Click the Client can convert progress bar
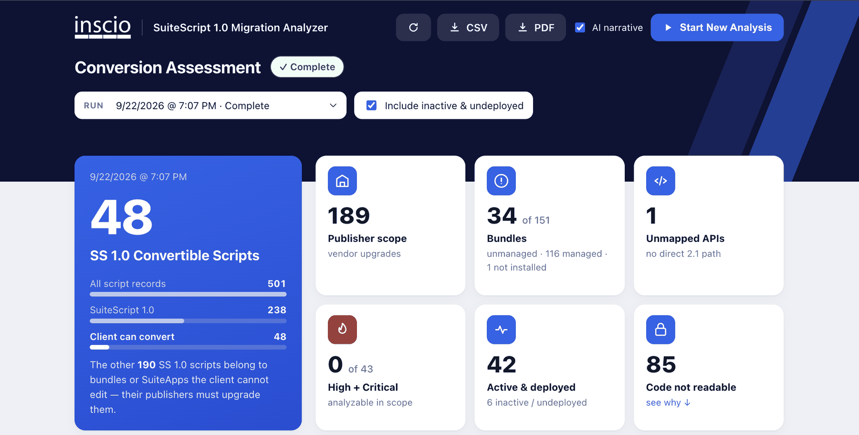 coord(188,347)
